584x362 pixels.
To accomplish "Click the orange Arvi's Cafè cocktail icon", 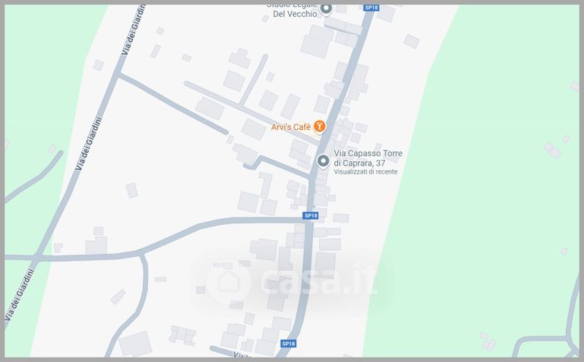I will click(319, 126).
